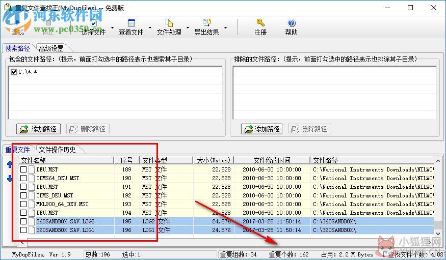The width and height of the screenshot is (446, 260).
Task: Select the C:\360SANDBOX\ path of row 195
Action: [334, 221]
